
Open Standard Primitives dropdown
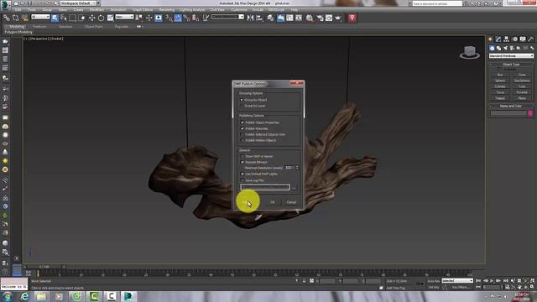(511, 55)
